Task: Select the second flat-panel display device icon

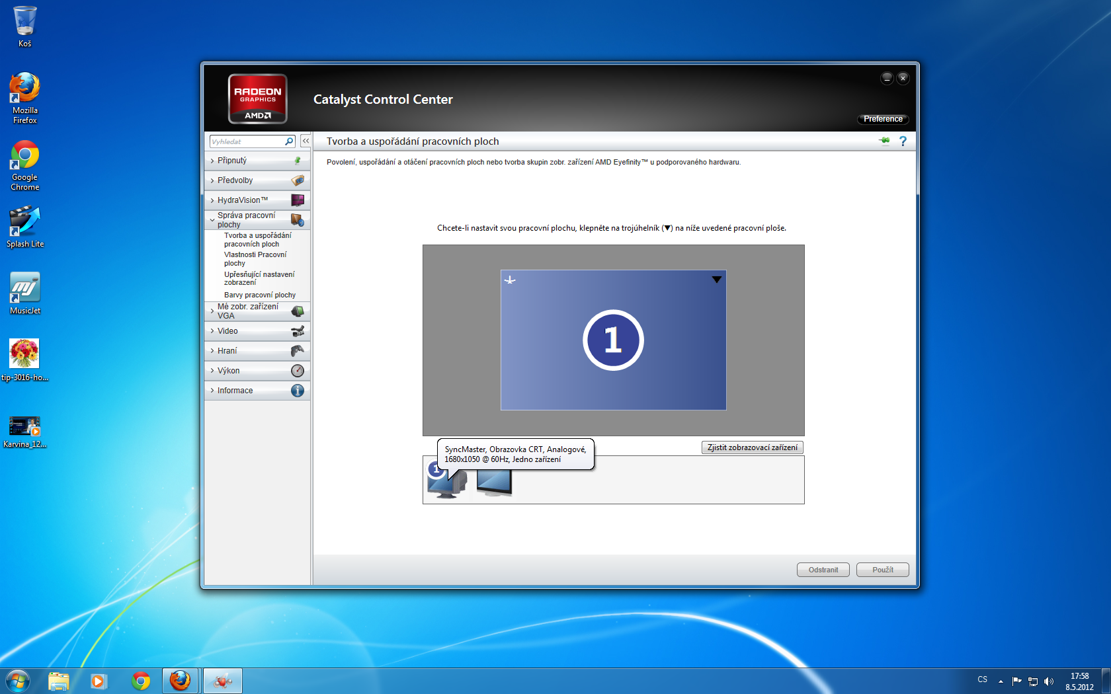Action: (494, 482)
